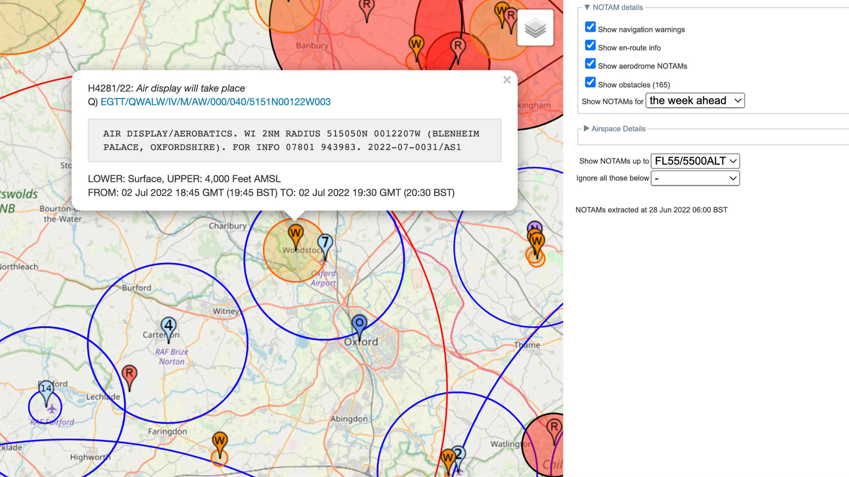This screenshot has height=477, width=849.
Task: Uncheck Show navigation warnings
Action: click(590, 27)
